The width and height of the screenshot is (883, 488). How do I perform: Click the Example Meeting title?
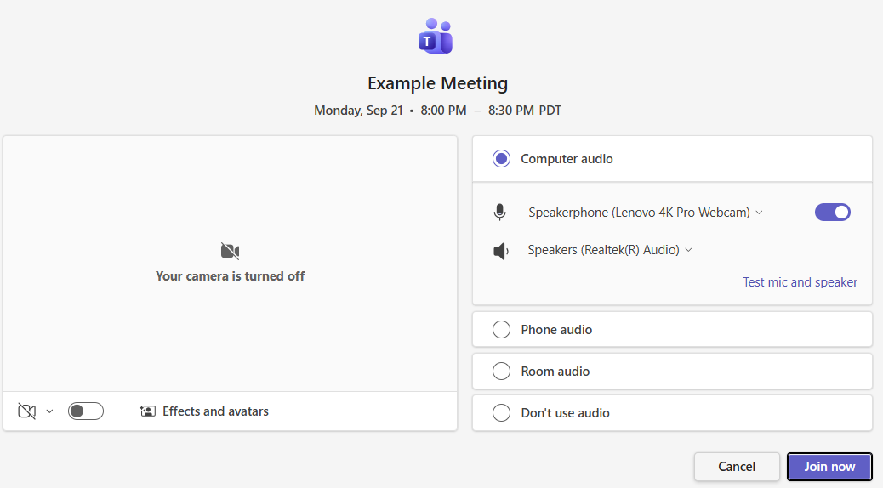pos(437,83)
